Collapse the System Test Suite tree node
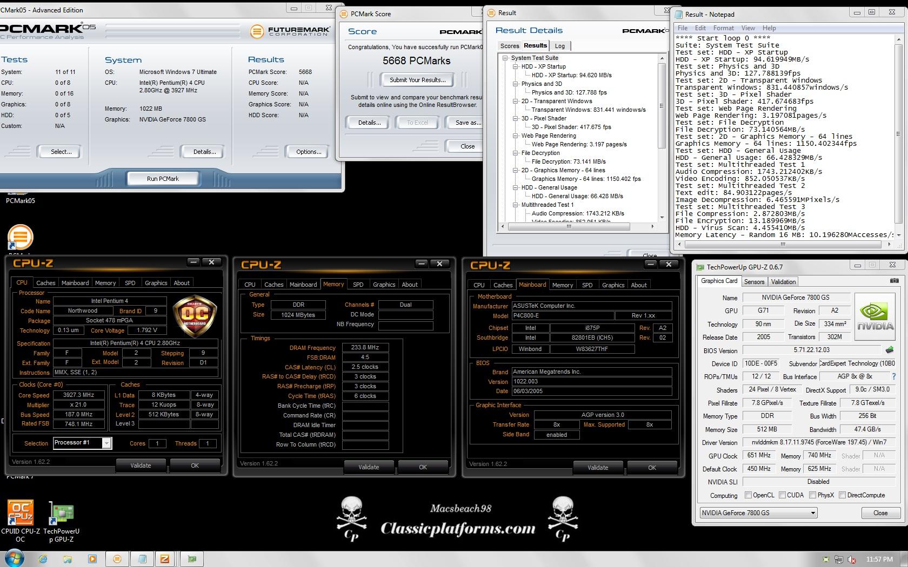The width and height of the screenshot is (908, 567). pos(505,58)
